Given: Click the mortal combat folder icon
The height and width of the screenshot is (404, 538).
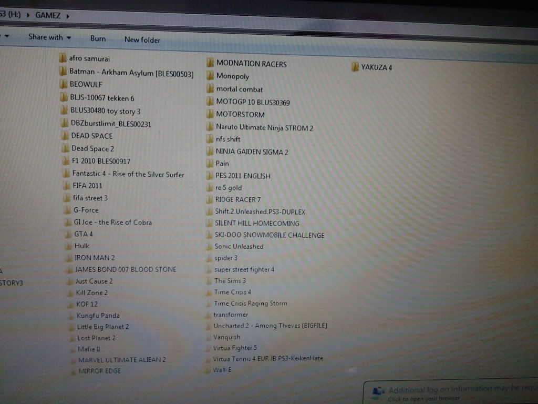Looking at the screenshot, I should pos(210,88).
